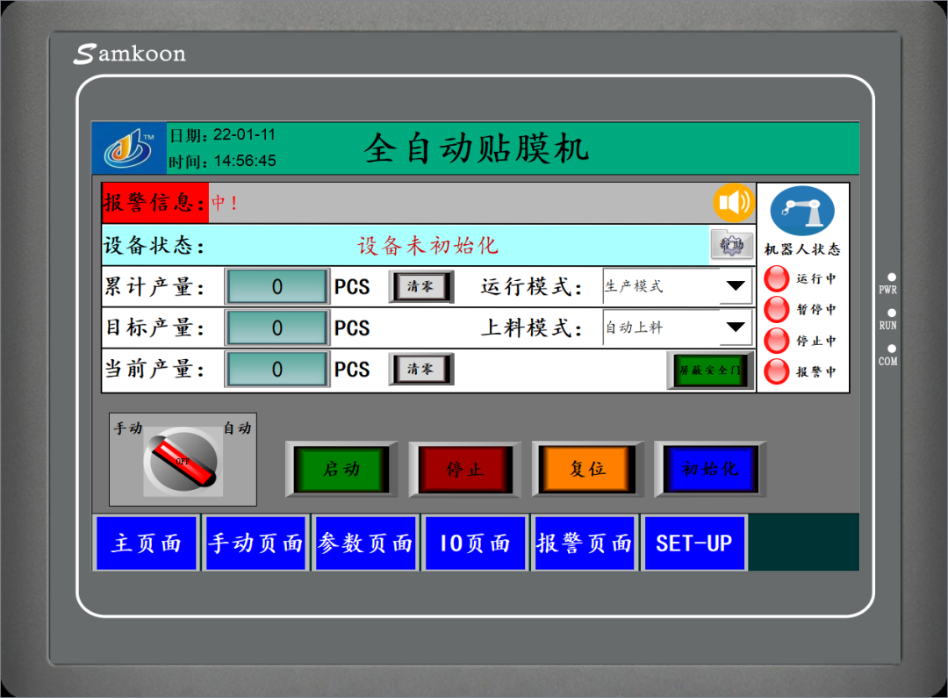The image size is (948, 698).
Task: Go to the 报警页面 tab
Action: tap(584, 543)
